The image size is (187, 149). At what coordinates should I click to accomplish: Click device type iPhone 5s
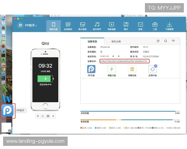[x=105, y=47]
